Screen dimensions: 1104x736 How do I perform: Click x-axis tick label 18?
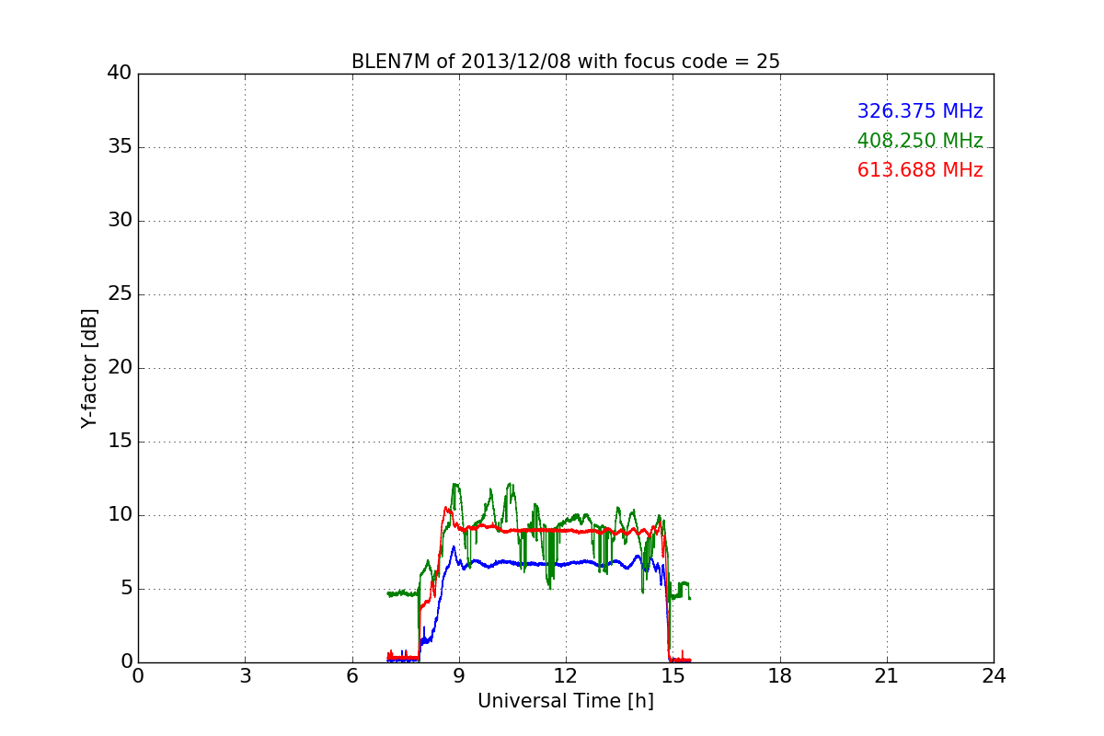(780, 676)
